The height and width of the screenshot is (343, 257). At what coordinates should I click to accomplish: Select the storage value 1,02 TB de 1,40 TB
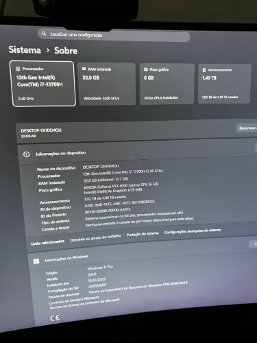(x=105, y=198)
